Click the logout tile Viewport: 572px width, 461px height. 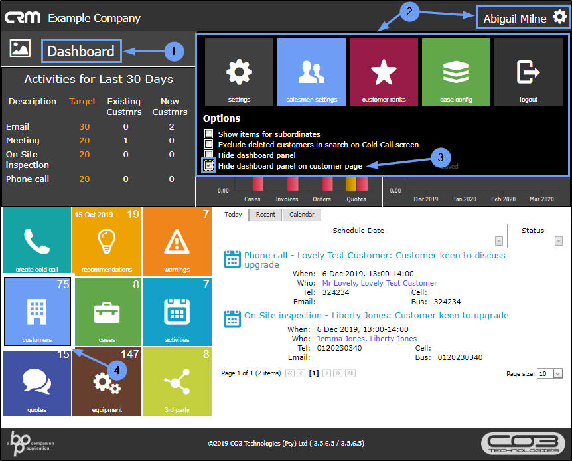click(x=528, y=72)
